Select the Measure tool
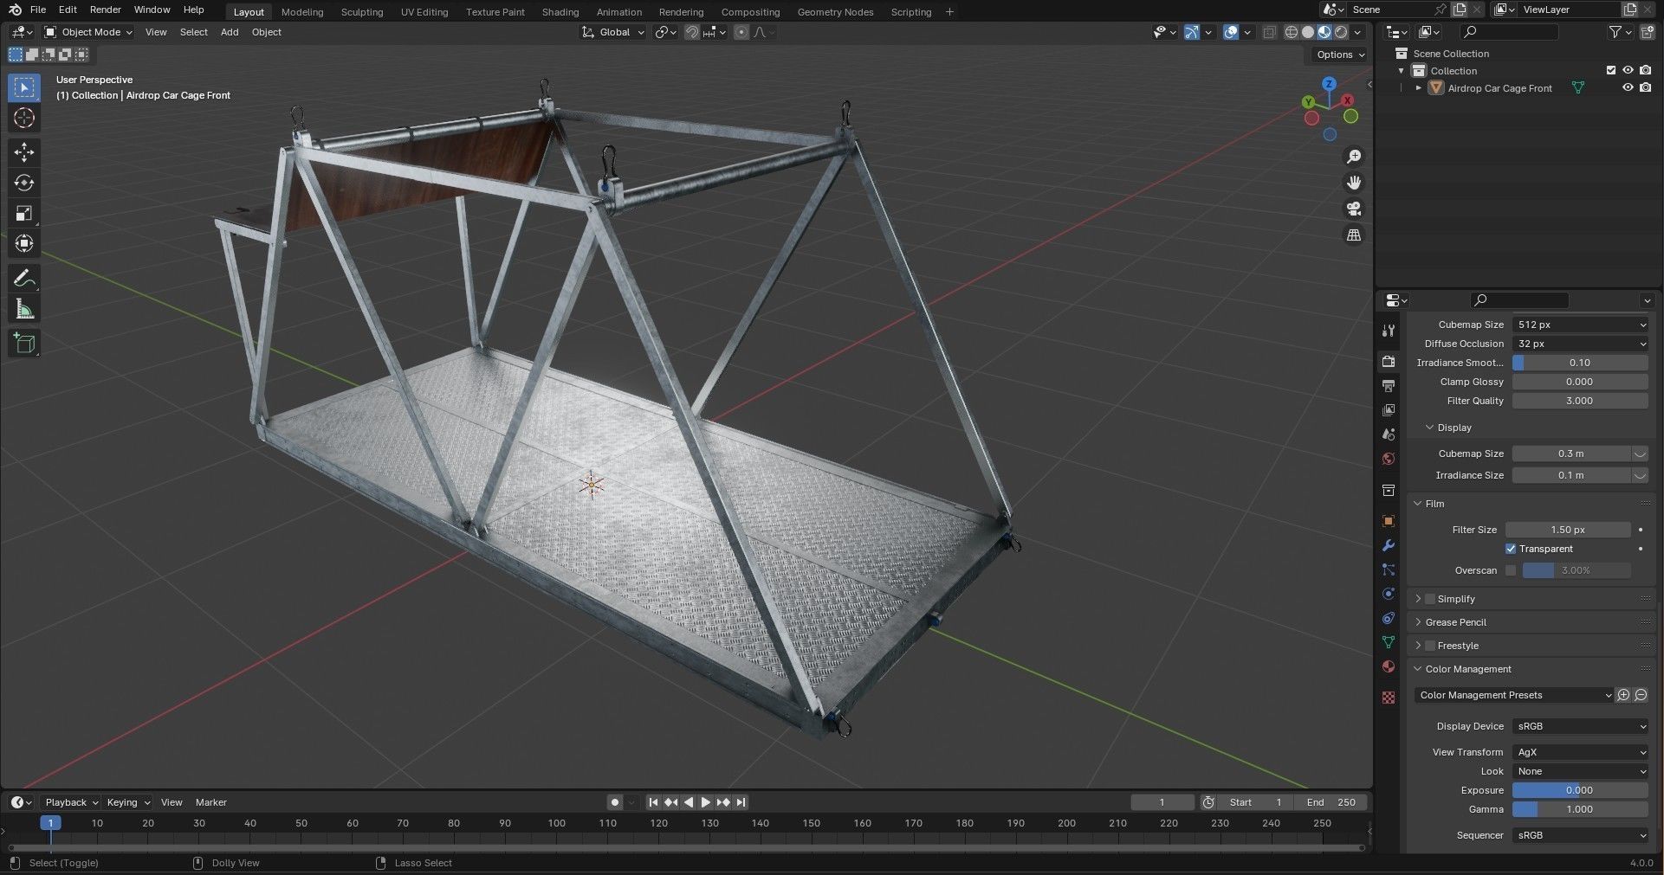The image size is (1664, 875). tap(24, 309)
